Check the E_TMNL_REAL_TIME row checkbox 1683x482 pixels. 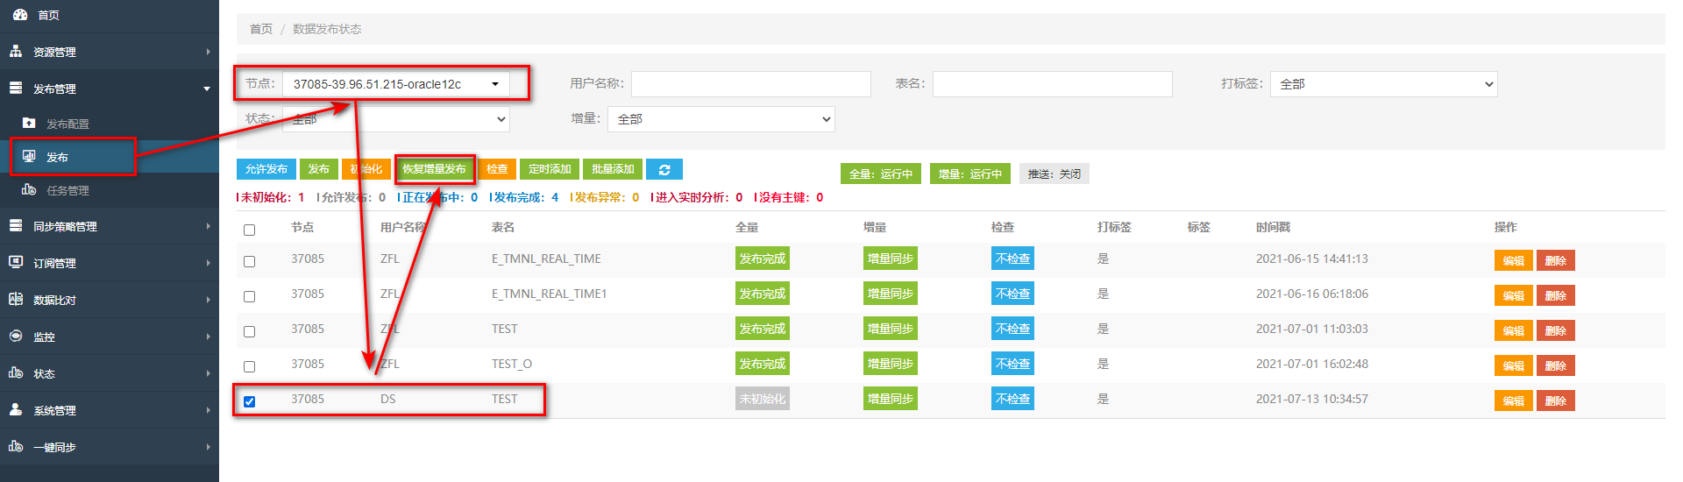pyautogui.click(x=249, y=261)
